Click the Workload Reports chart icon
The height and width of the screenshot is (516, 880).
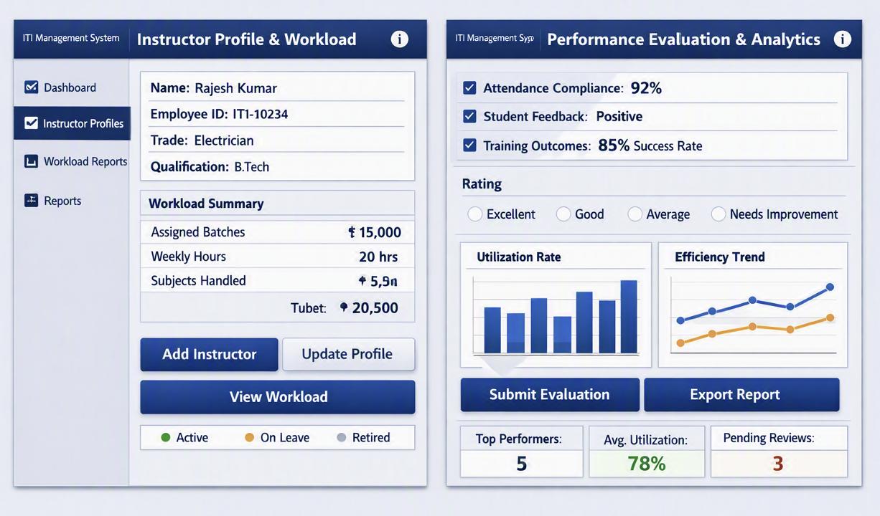click(31, 161)
